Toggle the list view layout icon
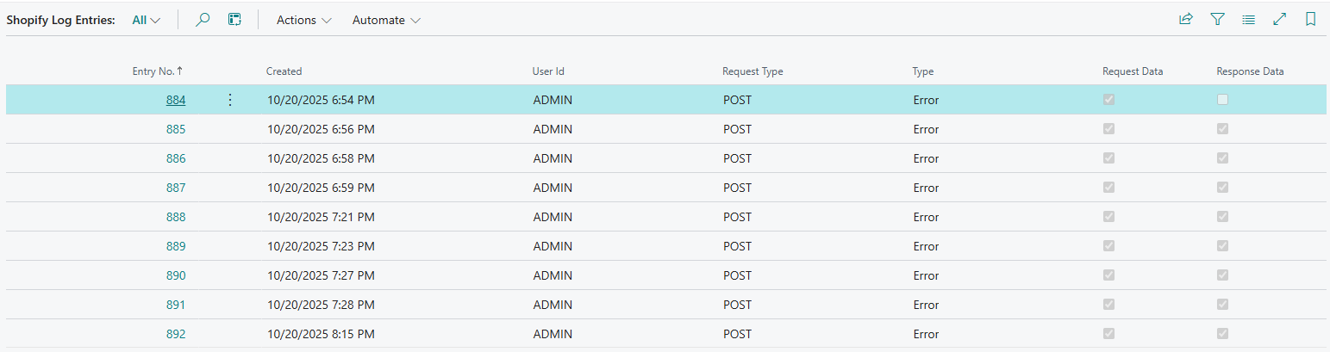Screen dimensions: 1330x352 click(1248, 20)
